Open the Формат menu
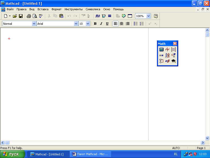Viewport: 210px width, 158px height. point(56,9)
